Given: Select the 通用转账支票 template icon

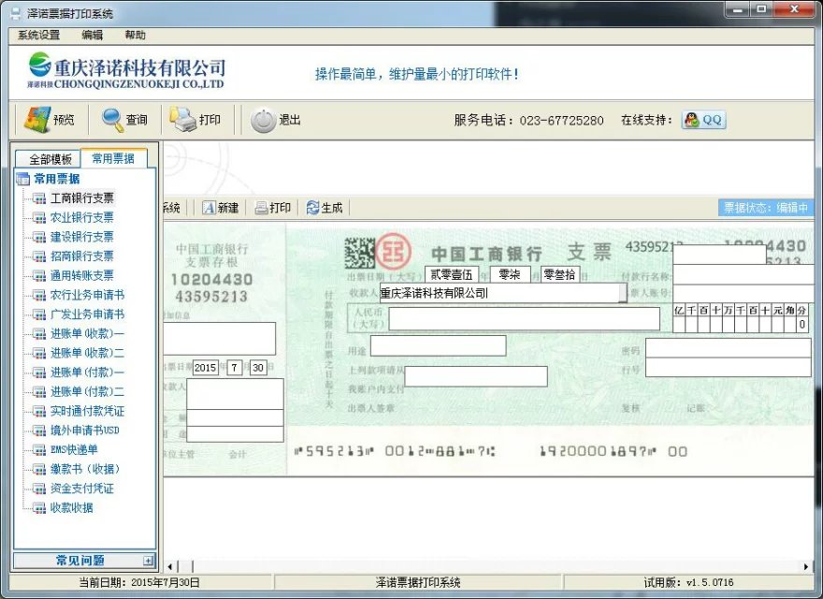Looking at the screenshot, I should [x=39, y=276].
